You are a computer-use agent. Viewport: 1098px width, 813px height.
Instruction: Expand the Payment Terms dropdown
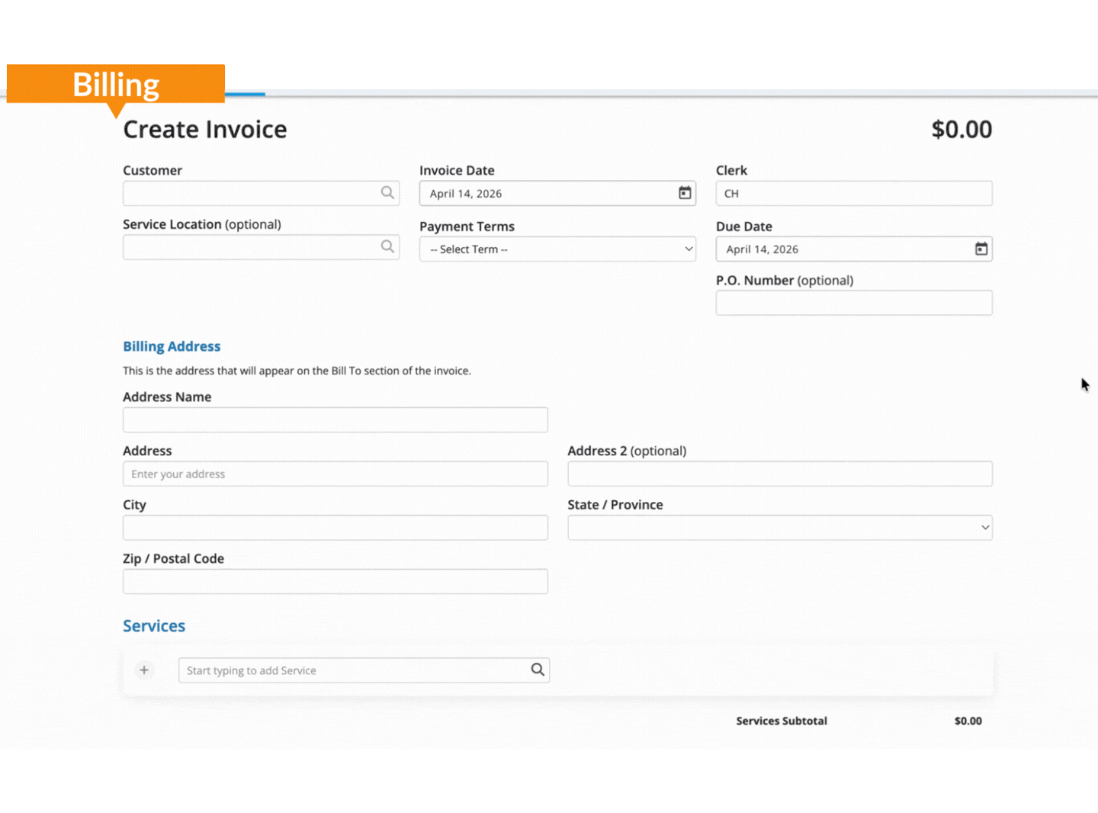(x=557, y=249)
